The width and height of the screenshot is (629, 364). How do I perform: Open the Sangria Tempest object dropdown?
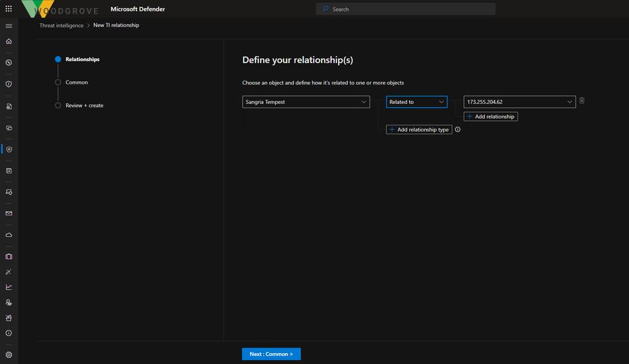[x=306, y=102]
